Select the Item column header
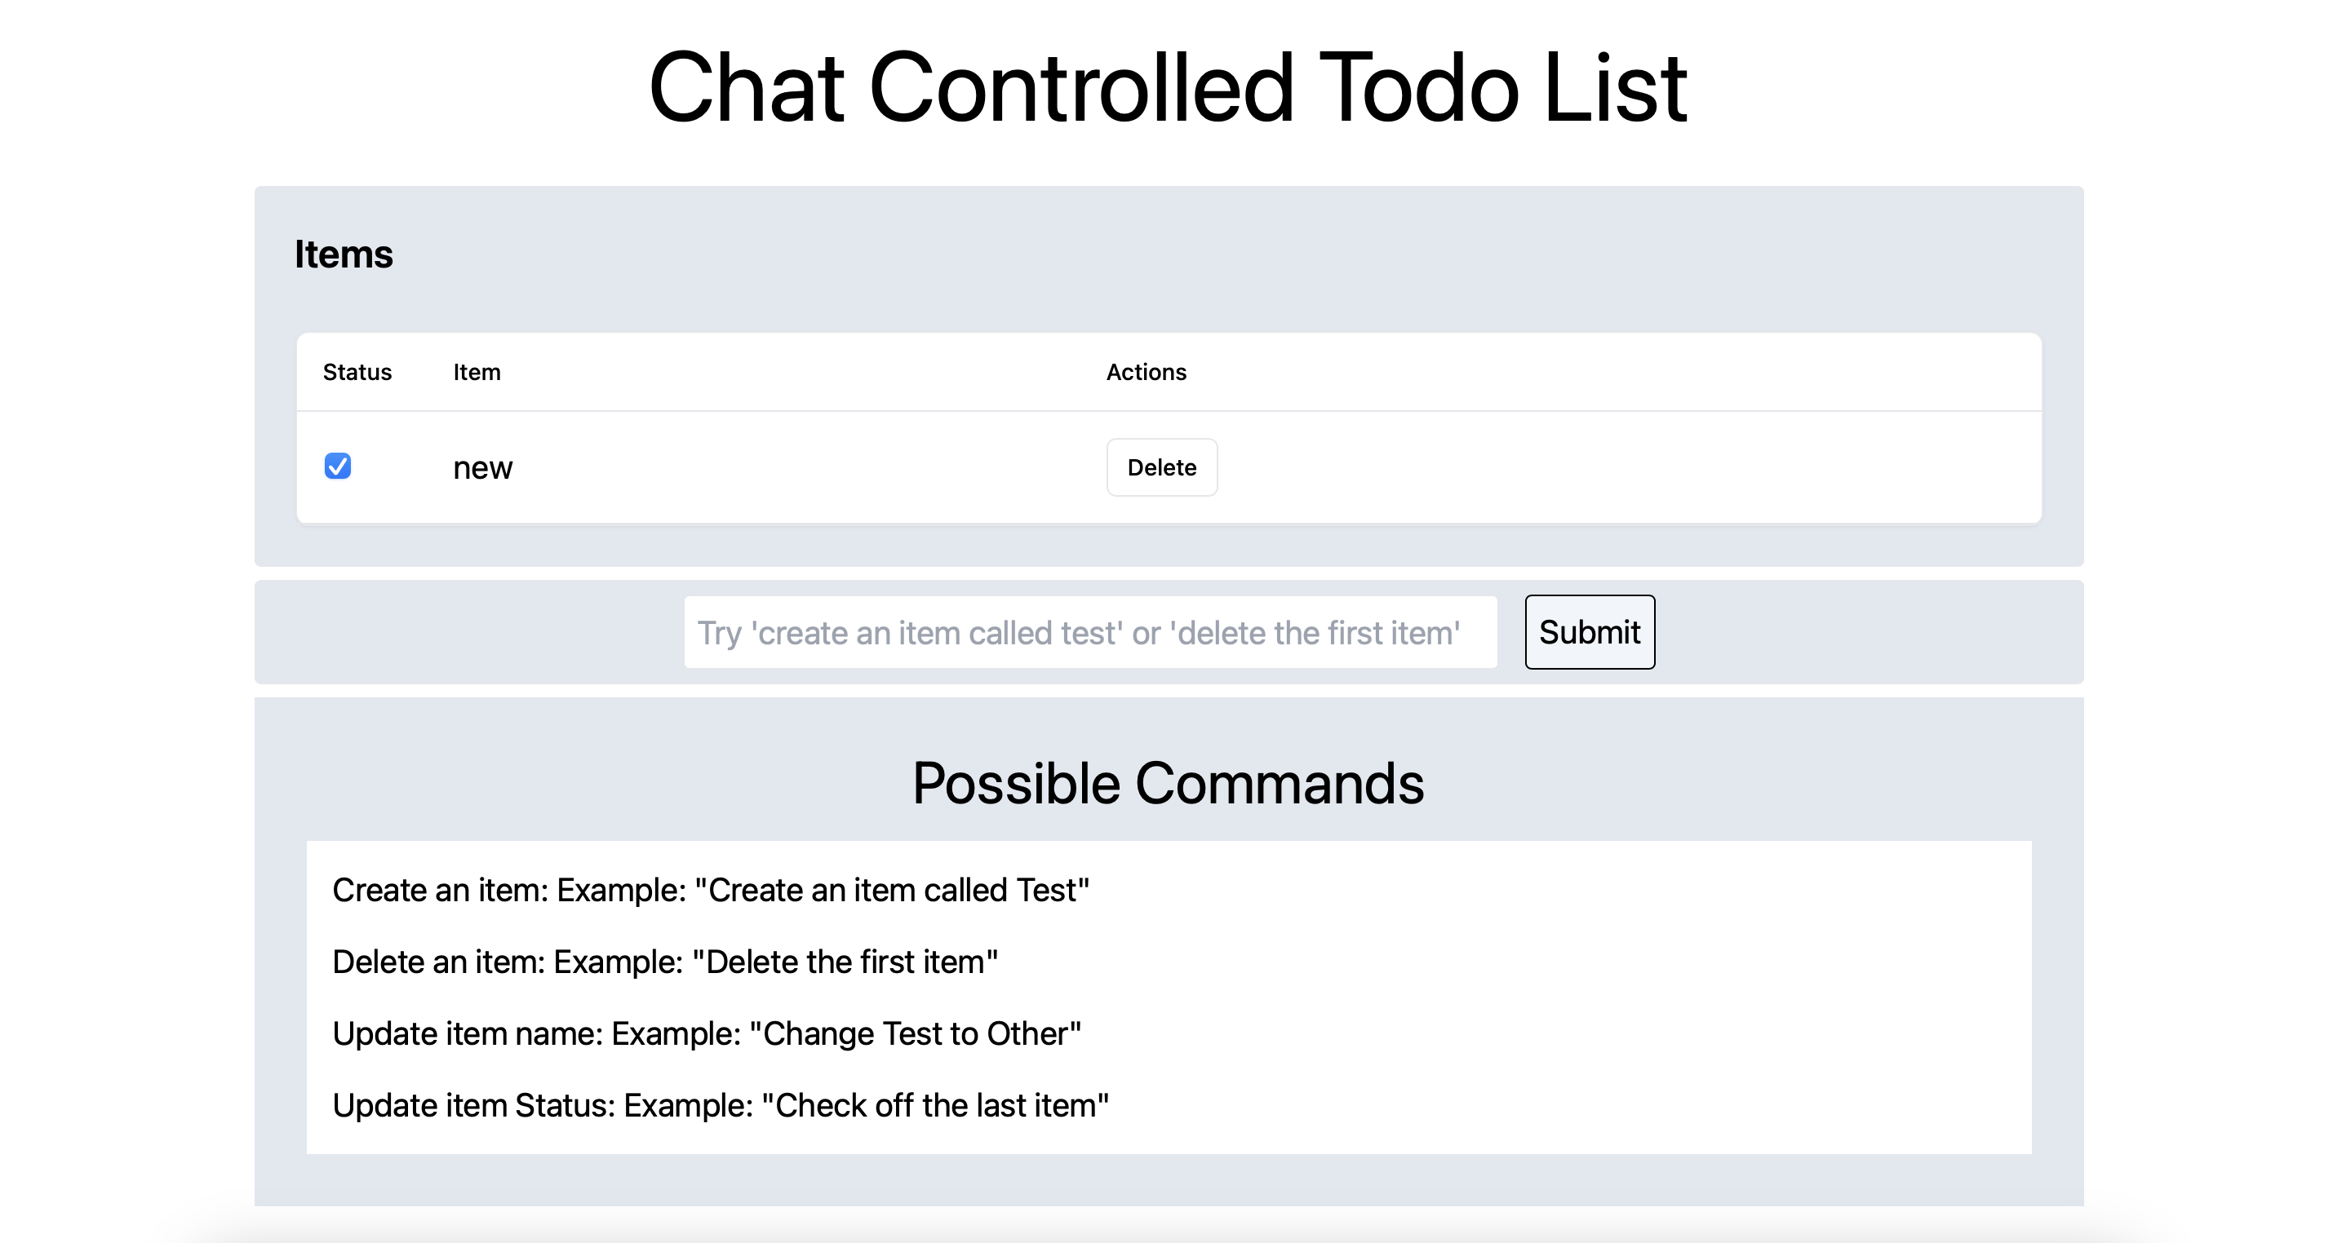 click(477, 372)
